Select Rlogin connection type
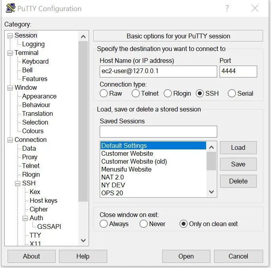The image size is (271, 268). pos(168,93)
